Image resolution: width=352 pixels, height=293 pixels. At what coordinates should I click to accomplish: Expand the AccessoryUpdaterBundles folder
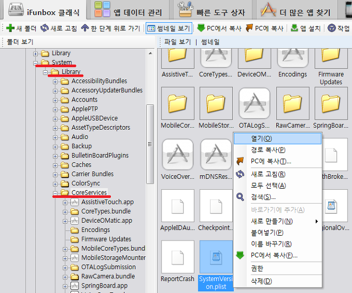click(x=55, y=91)
